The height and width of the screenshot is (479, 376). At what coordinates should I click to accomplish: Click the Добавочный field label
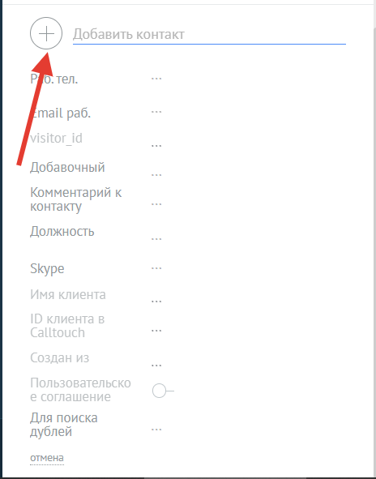(67, 168)
